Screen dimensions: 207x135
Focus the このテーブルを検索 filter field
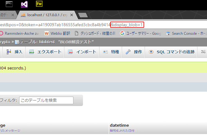pyautogui.click(x=46, y=100)
